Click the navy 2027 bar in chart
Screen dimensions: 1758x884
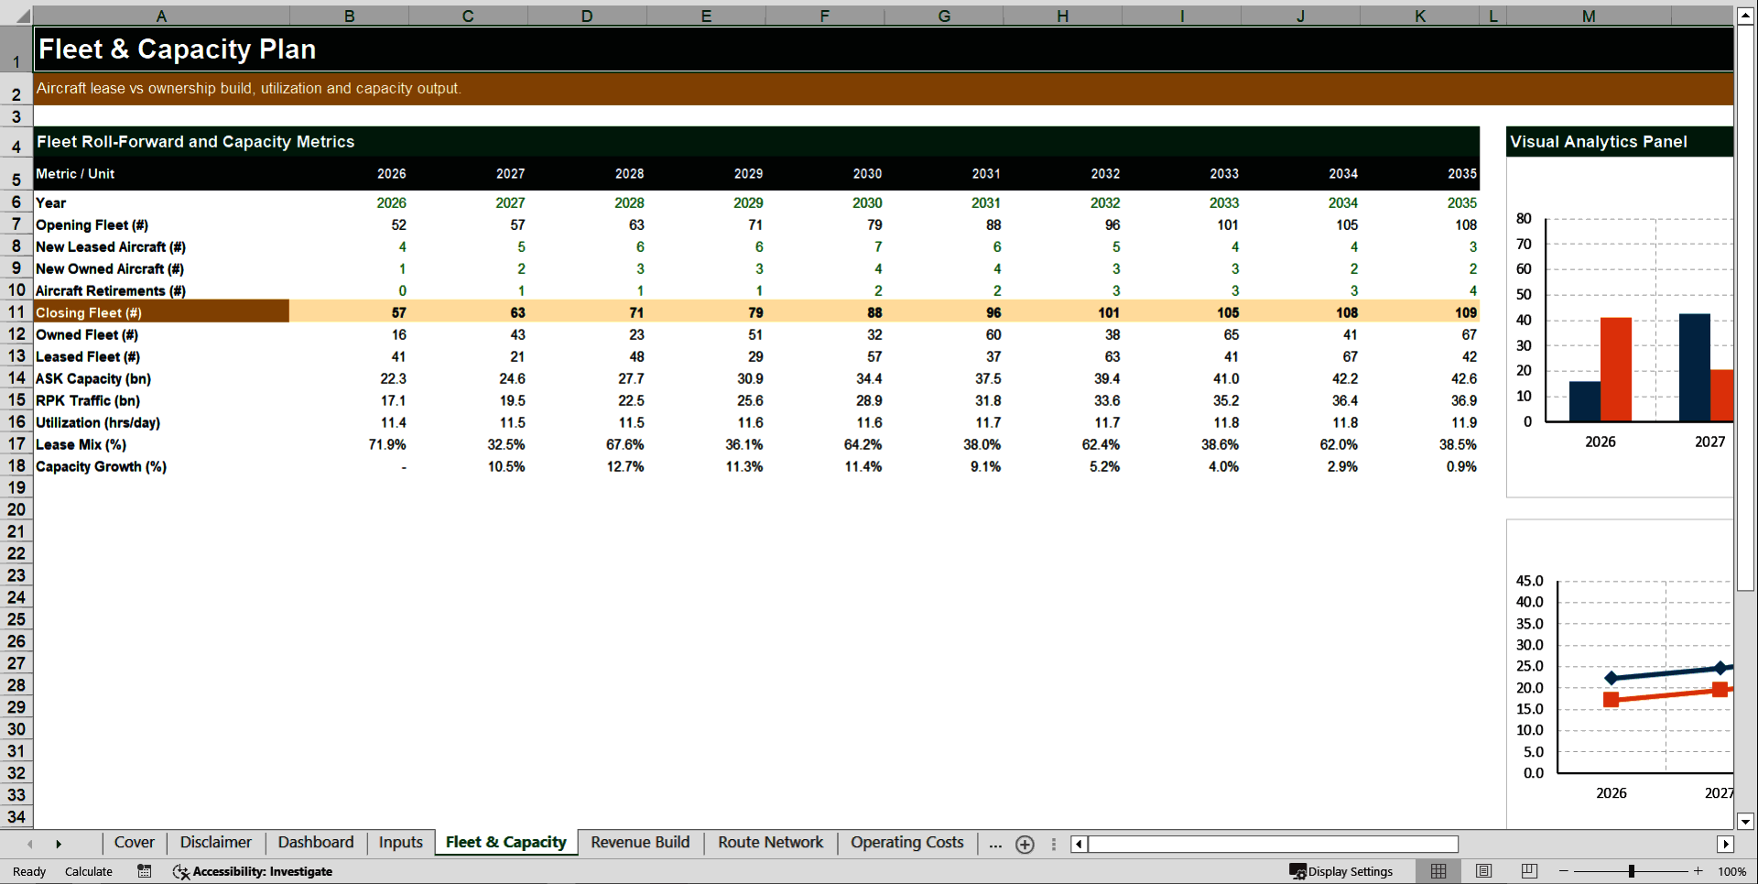[x=1695, y=367]
